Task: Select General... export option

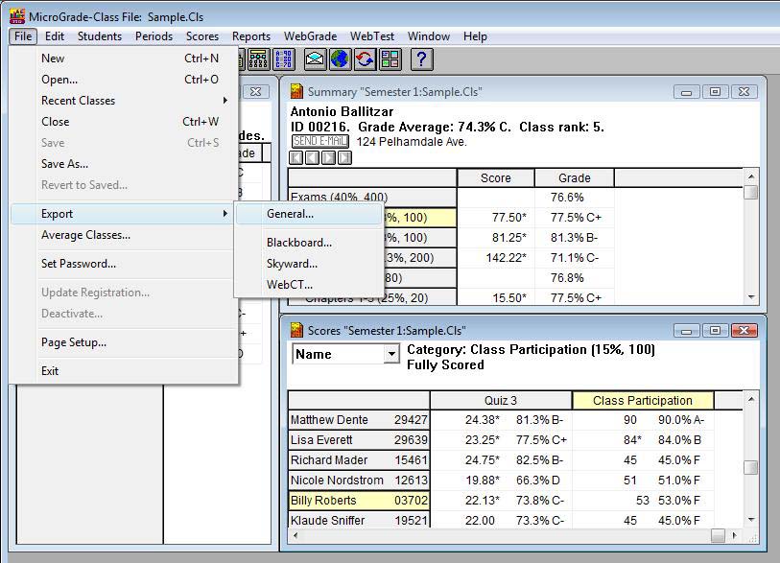Action: (x=308, y=214)
